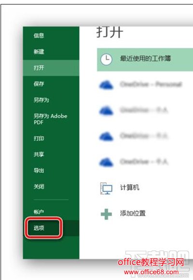Viewport: 193px width, 280px height.
Task: Open the 帐户 page
Action: (39, 212)
